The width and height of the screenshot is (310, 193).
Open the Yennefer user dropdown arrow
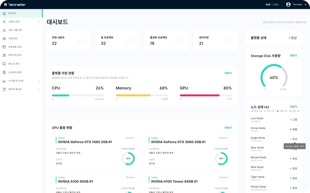pos(305,5)
